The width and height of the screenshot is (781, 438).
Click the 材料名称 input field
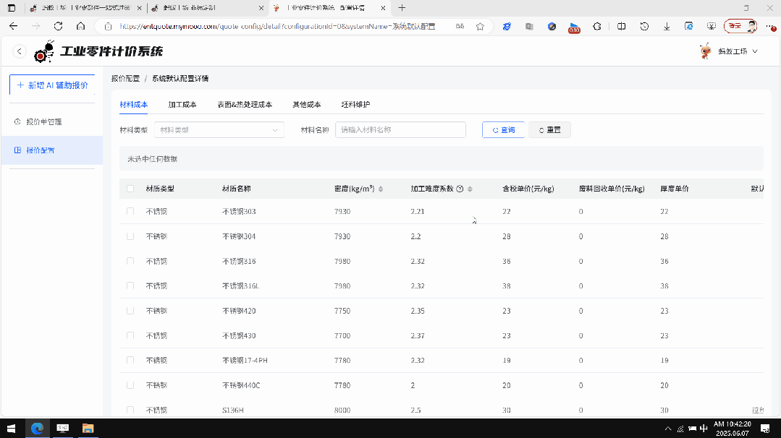pyautogui.click(x=400, y=130)
